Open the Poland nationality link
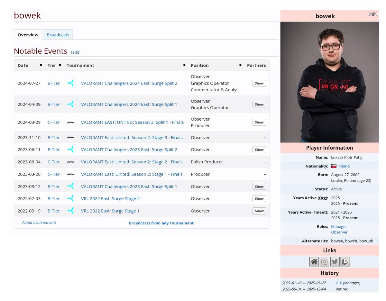386x301 pixels. (343, 166)
